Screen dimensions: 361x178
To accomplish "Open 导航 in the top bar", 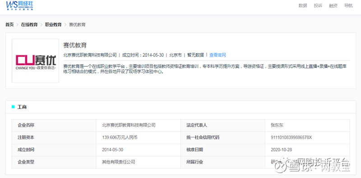I will point(348,6).
